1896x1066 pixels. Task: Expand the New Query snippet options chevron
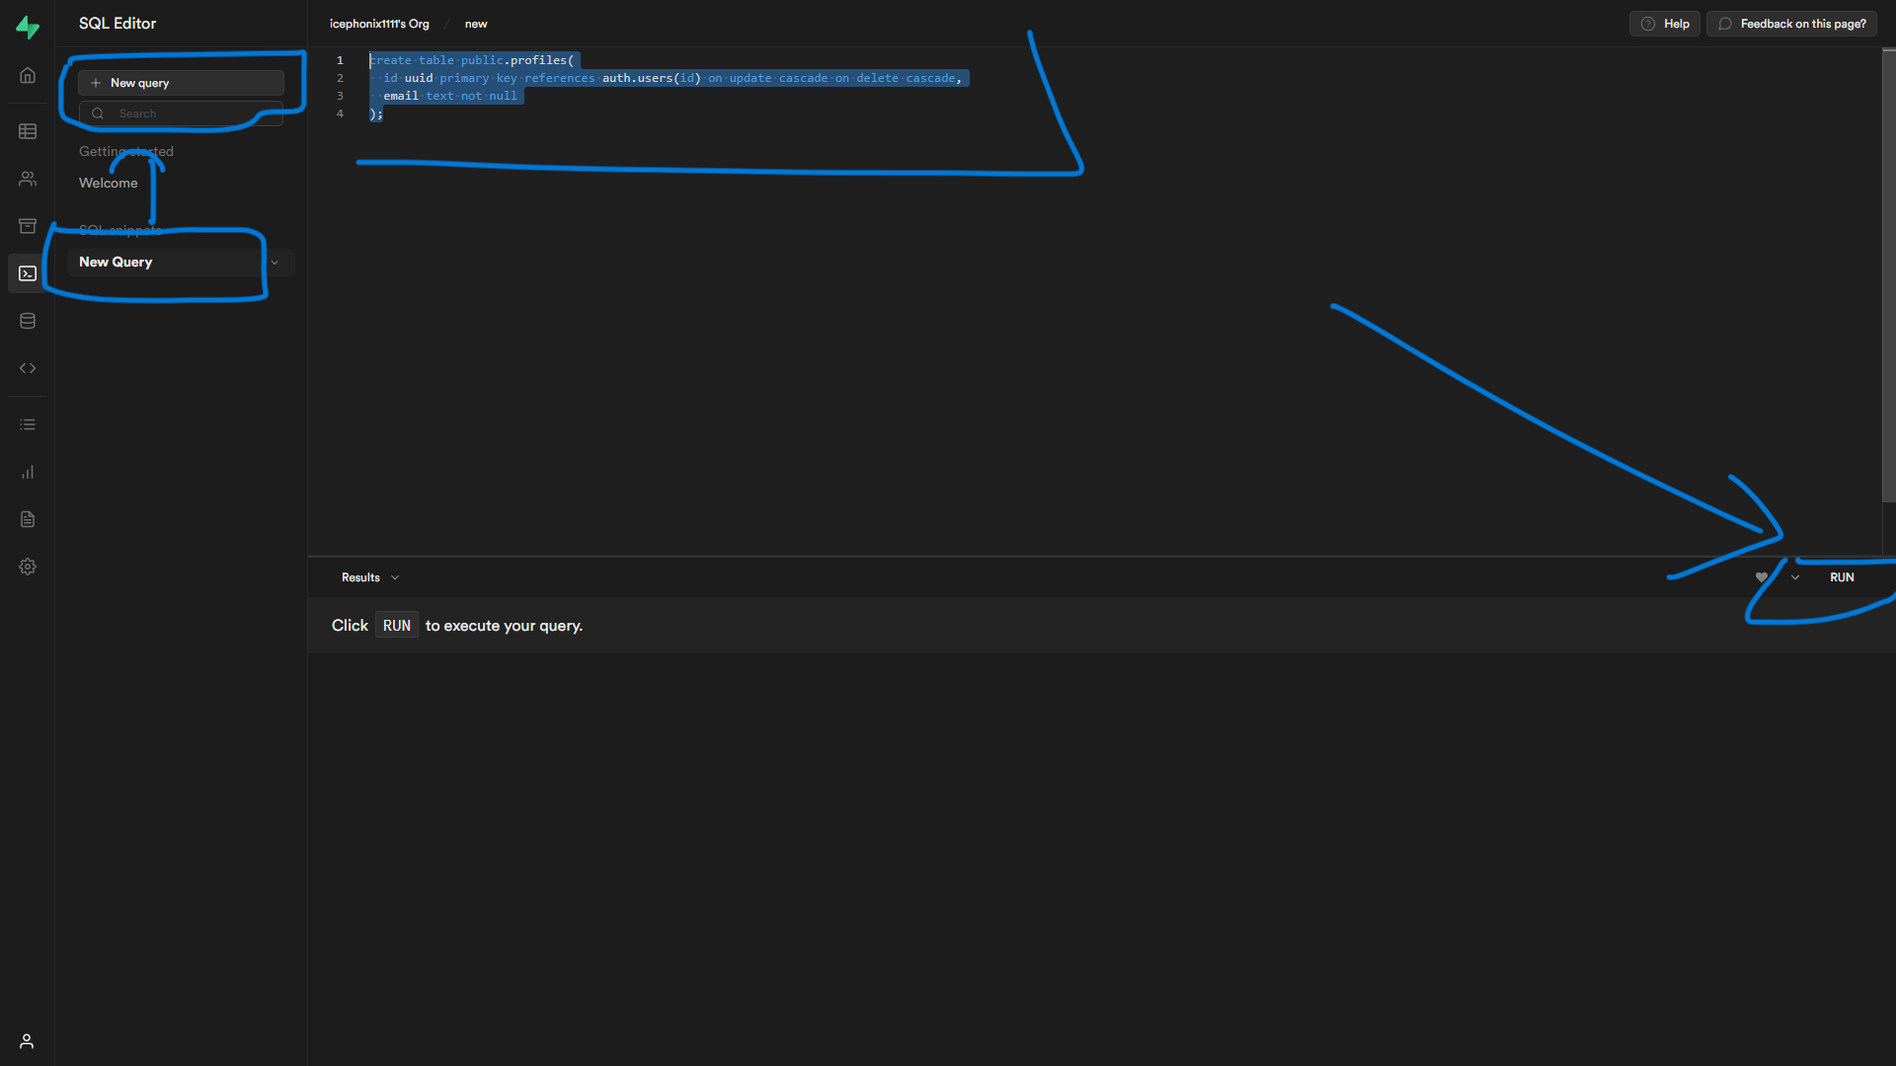tap(275, 263)
